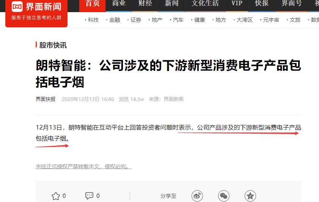Open comments via speech bubble icon

(x=89, y=196)
